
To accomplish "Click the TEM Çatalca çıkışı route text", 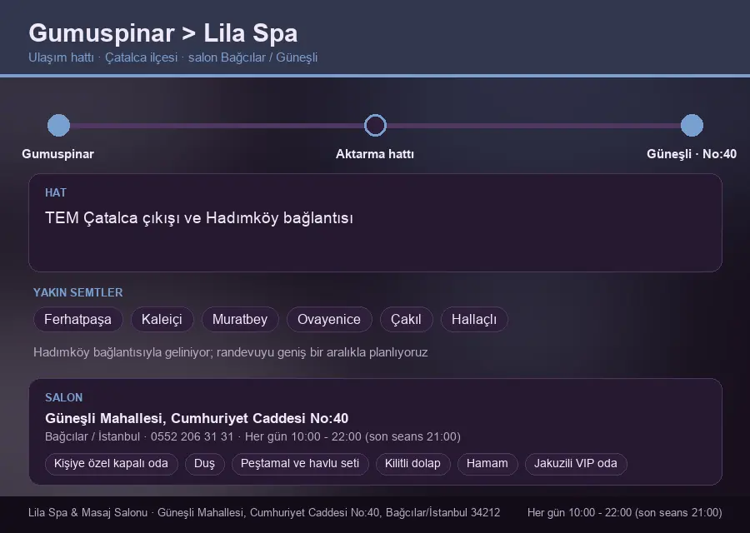I will coord(199,218).
